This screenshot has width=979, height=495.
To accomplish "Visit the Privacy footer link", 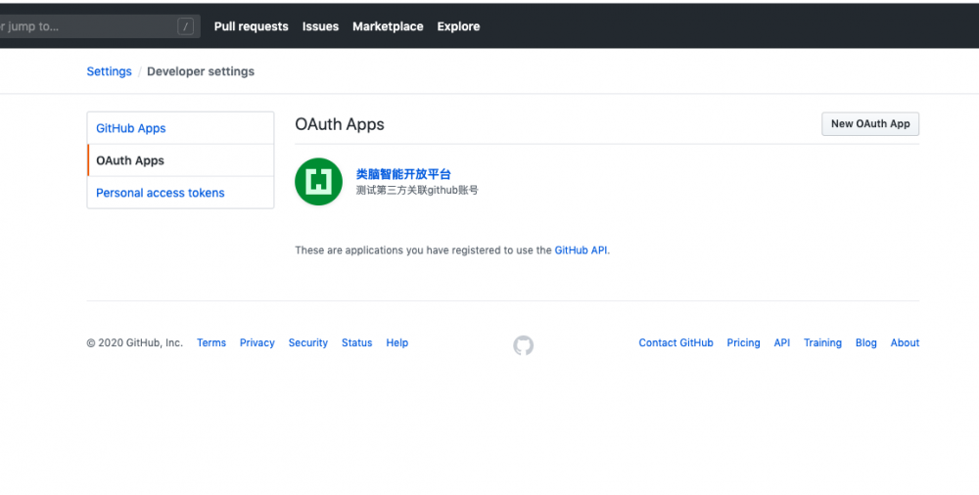I will 257,343.
